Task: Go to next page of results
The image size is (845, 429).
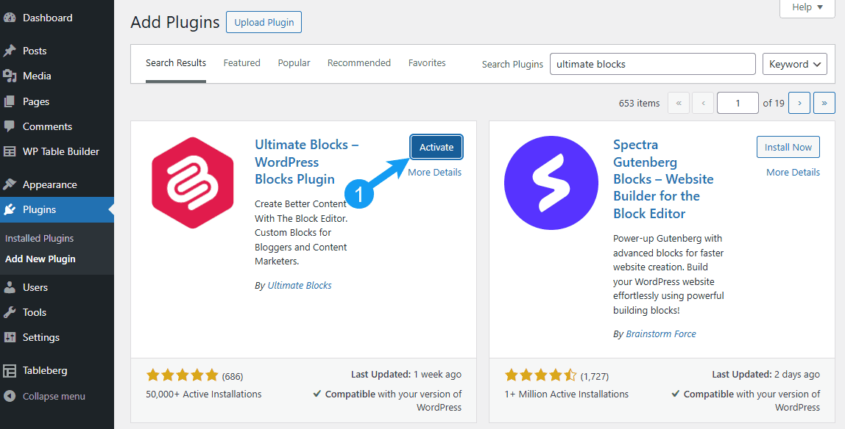Action: point(799,103)
